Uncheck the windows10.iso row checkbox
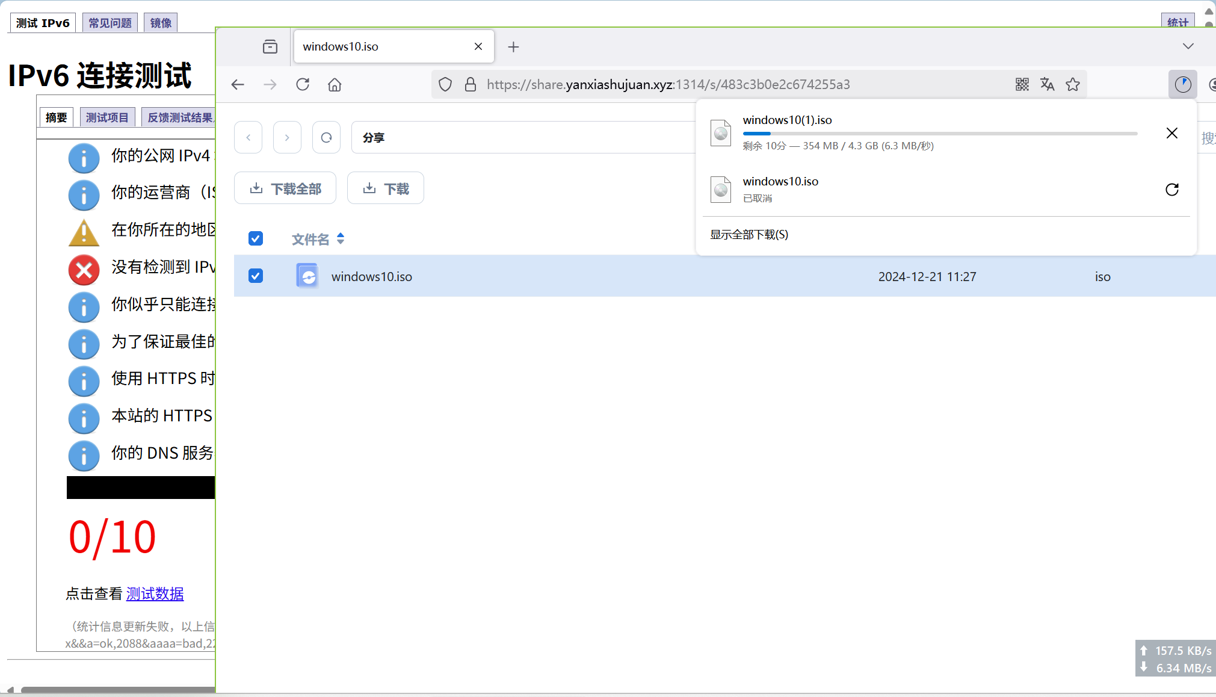 [256, 276]
